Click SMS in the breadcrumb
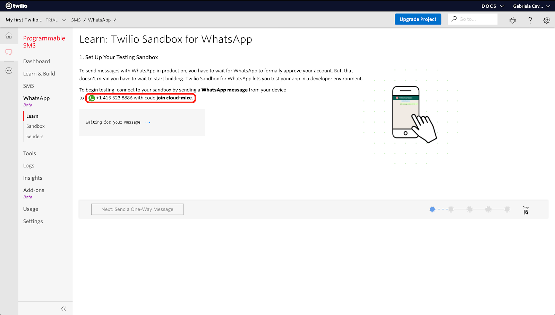The image size is (555, 315). (x=76, y=20)
